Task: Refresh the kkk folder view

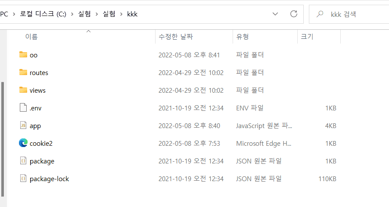Action: [x=294, y=14]
